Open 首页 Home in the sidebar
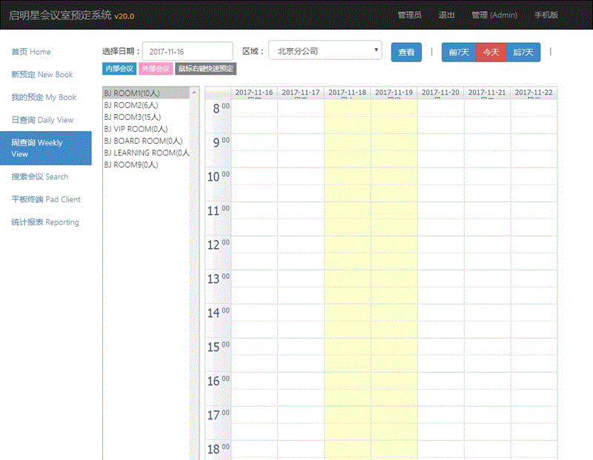Viewport: 593px width, 460px height. coord(31,52)
